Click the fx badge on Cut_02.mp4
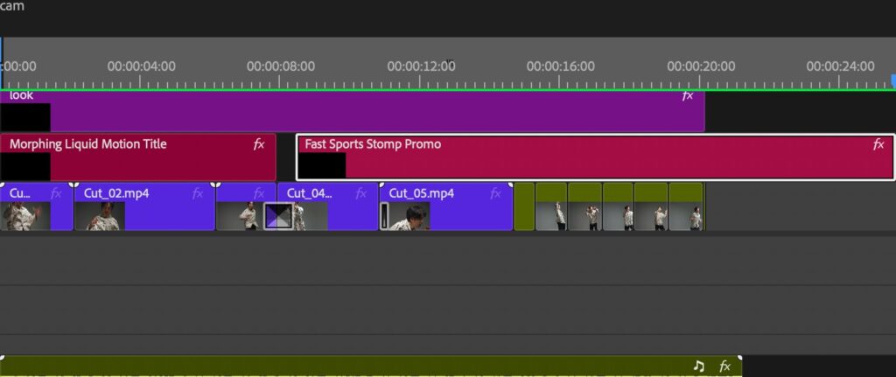Image resolution: width=896 pixels, height=377 pixels. point(199,193)
